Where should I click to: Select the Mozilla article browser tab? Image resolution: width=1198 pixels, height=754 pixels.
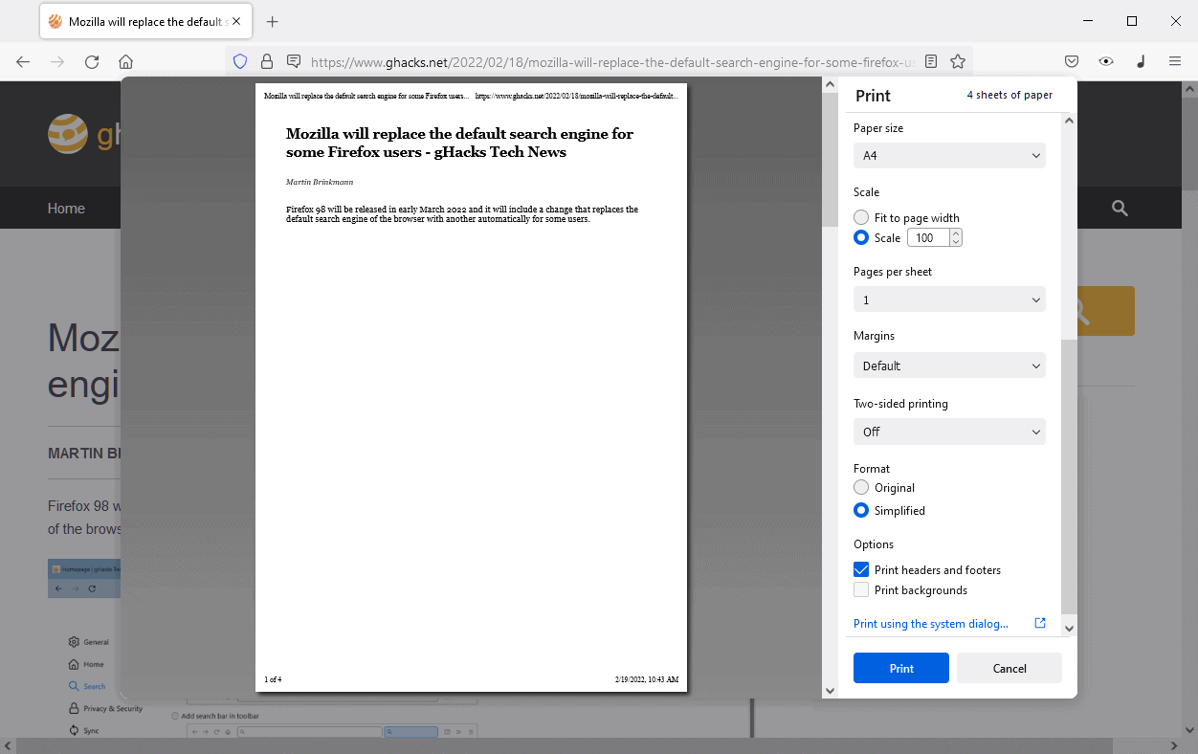(x=144, y=21)
